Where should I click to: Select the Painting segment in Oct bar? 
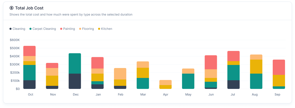[29, 51]
